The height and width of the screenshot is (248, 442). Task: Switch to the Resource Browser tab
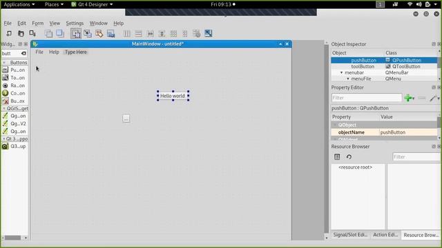pyautogui.click(x=421, y=235)
